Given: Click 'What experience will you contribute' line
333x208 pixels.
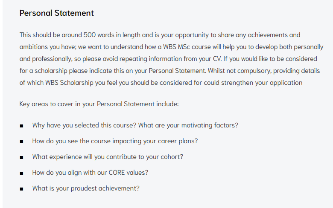Looking at the screenshot, I should (108, 157).
